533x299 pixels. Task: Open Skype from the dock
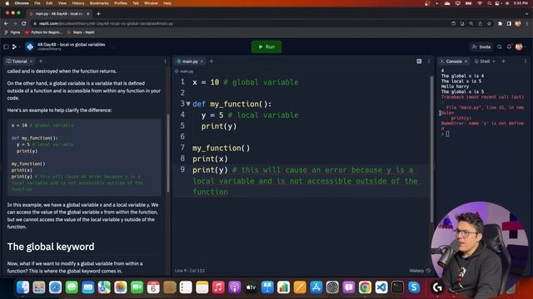(414, 287)
